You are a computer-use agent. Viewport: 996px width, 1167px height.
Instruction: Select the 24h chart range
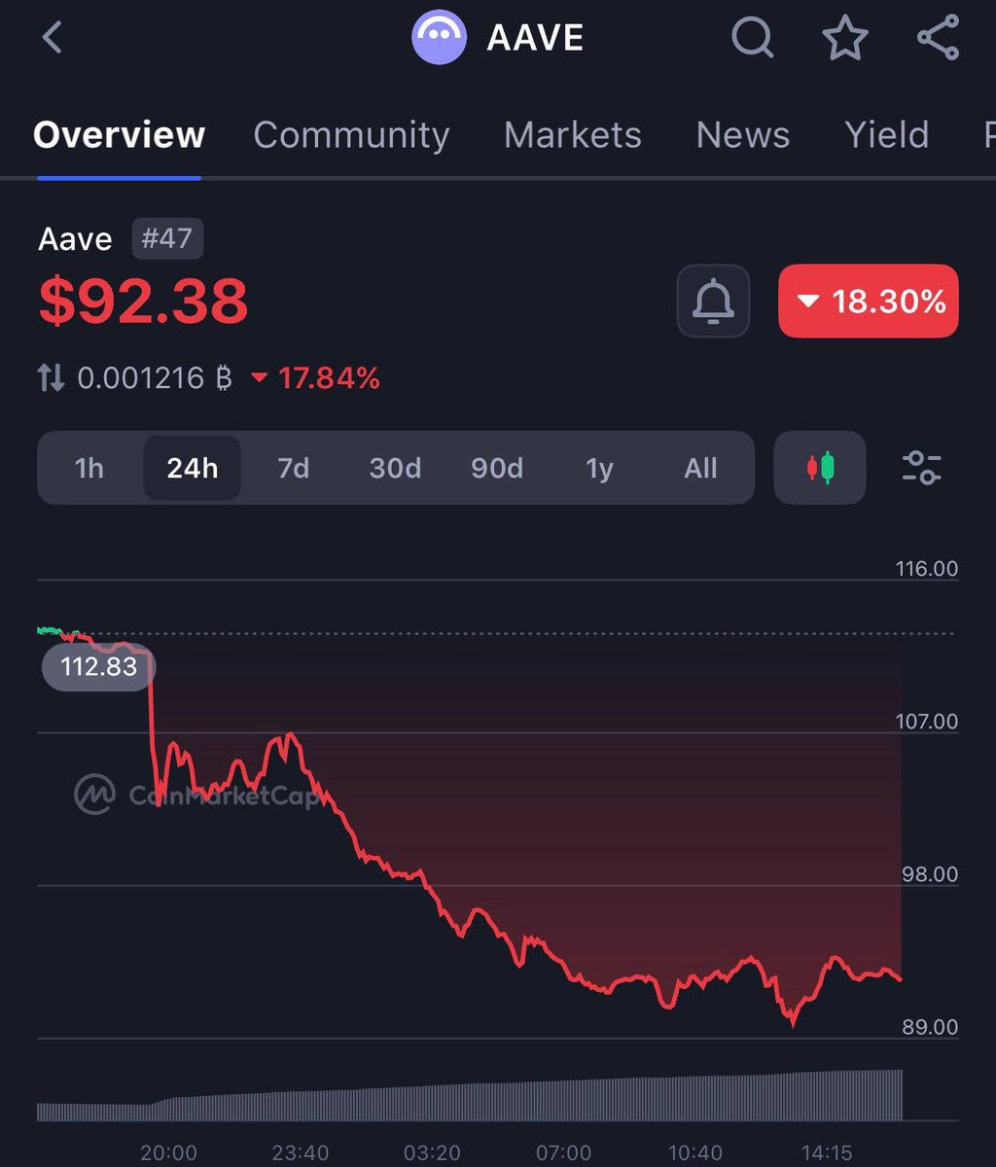(x=192, y=469)
